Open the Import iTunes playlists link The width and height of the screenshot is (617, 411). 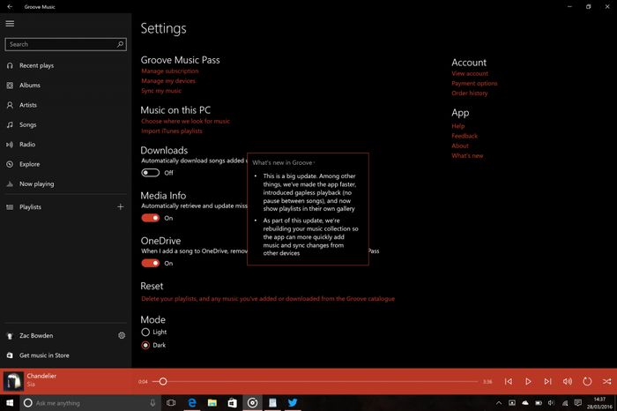171,131
